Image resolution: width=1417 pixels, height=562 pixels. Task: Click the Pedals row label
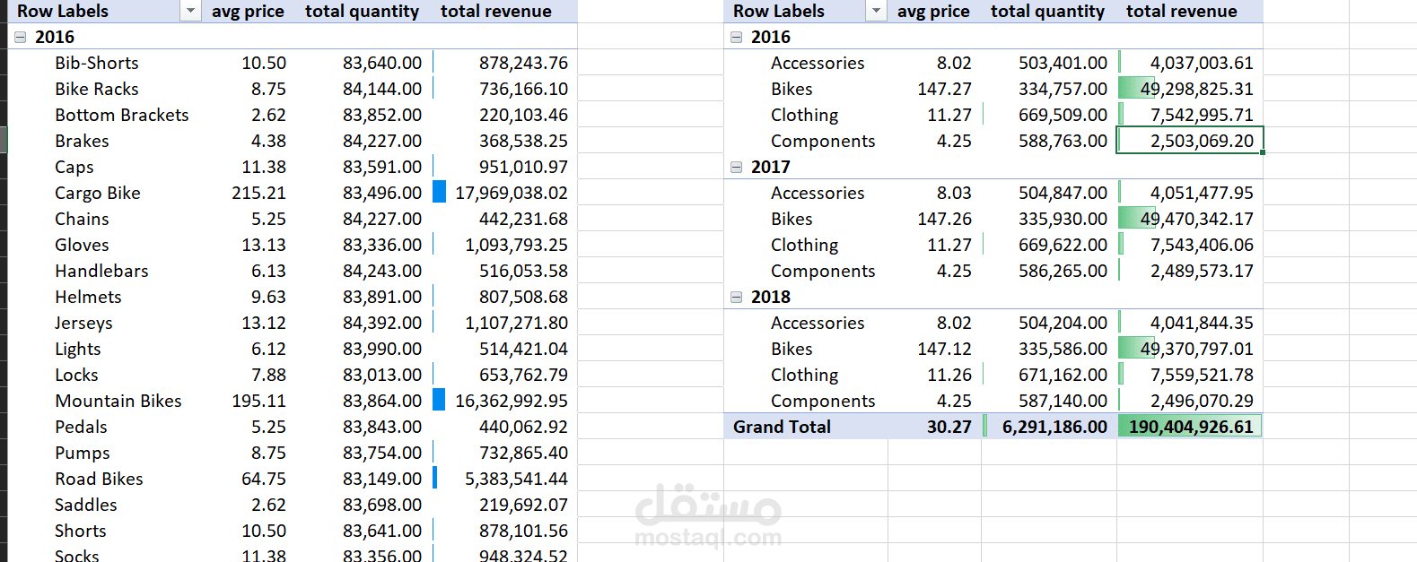81,428
